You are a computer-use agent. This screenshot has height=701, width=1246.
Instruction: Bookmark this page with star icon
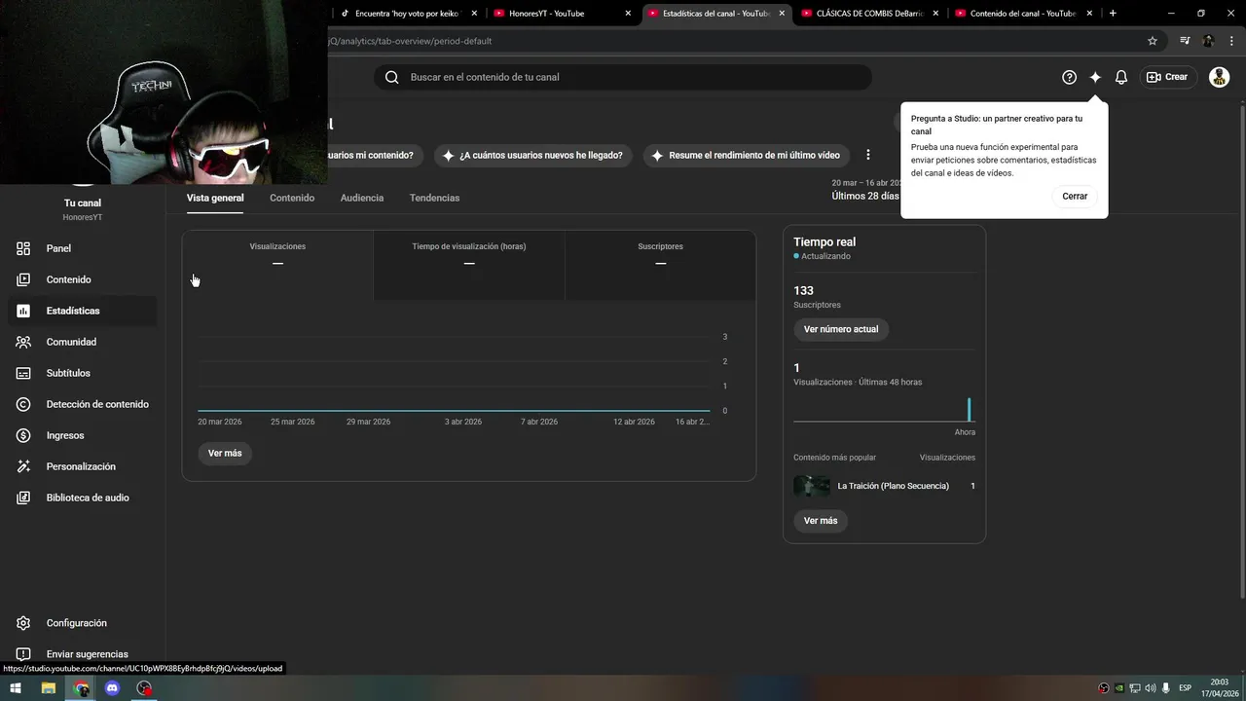(1153, 41)
